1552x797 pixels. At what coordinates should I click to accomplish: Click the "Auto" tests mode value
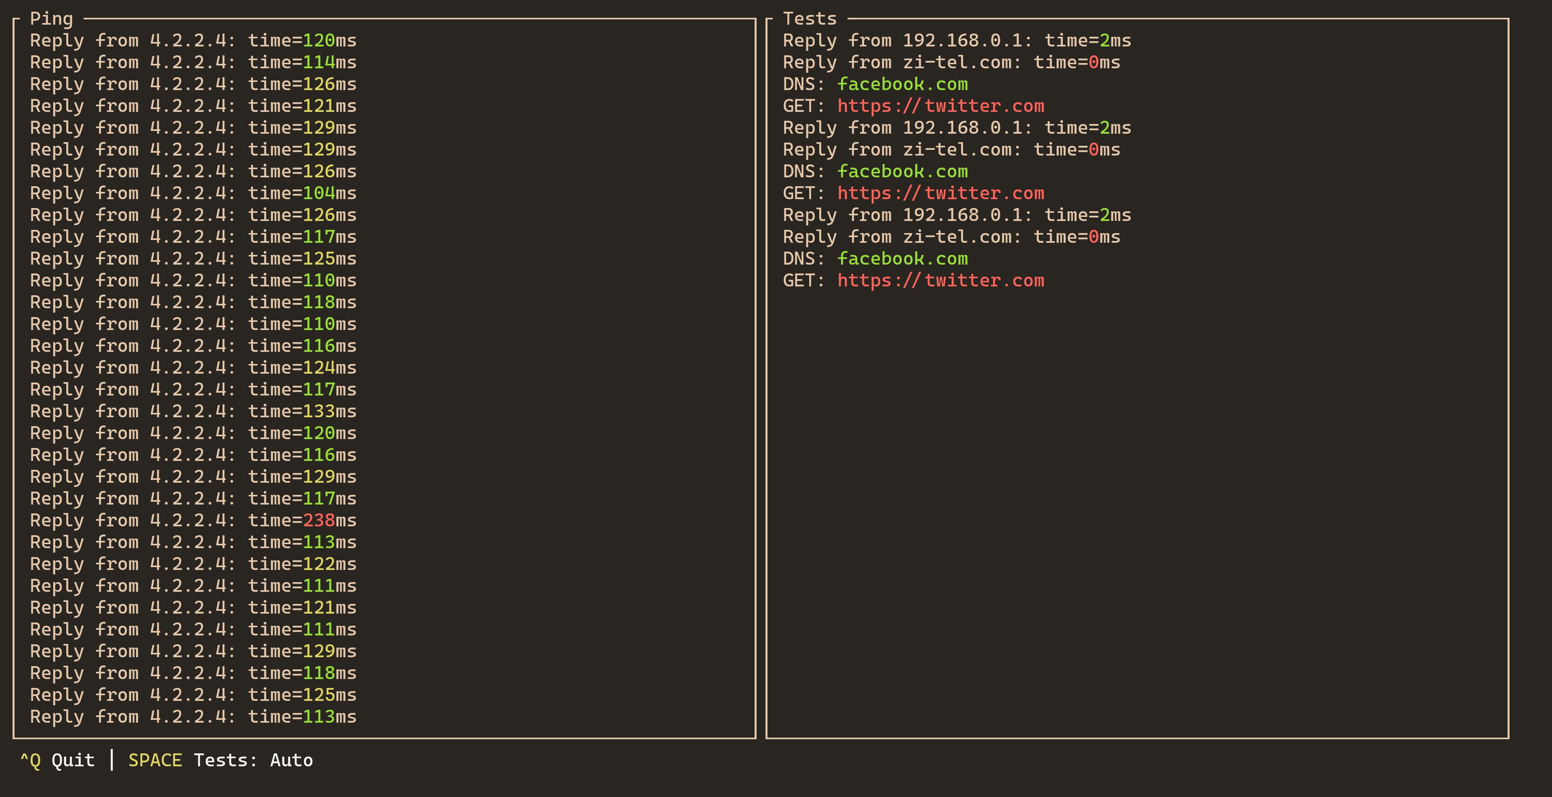pos(291,760)
